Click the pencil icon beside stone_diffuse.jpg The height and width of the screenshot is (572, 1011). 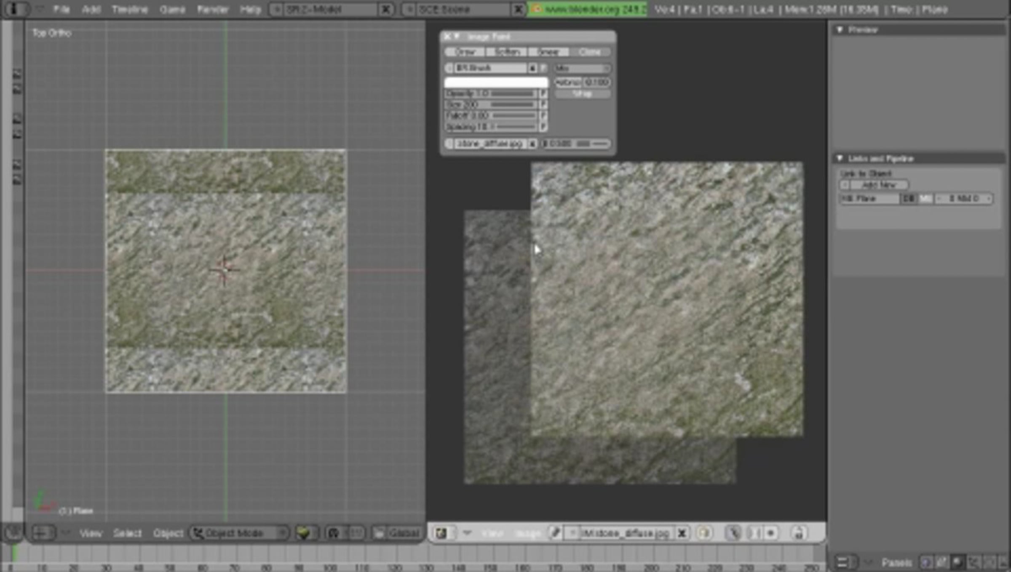pos(555,533)
